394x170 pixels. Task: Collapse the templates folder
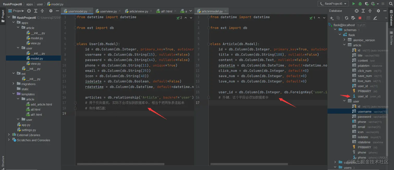(14, 94)
